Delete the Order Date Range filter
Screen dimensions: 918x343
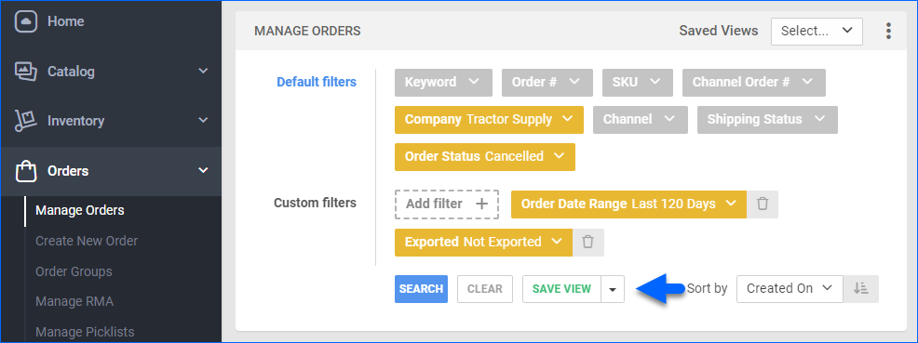[763, 204]
